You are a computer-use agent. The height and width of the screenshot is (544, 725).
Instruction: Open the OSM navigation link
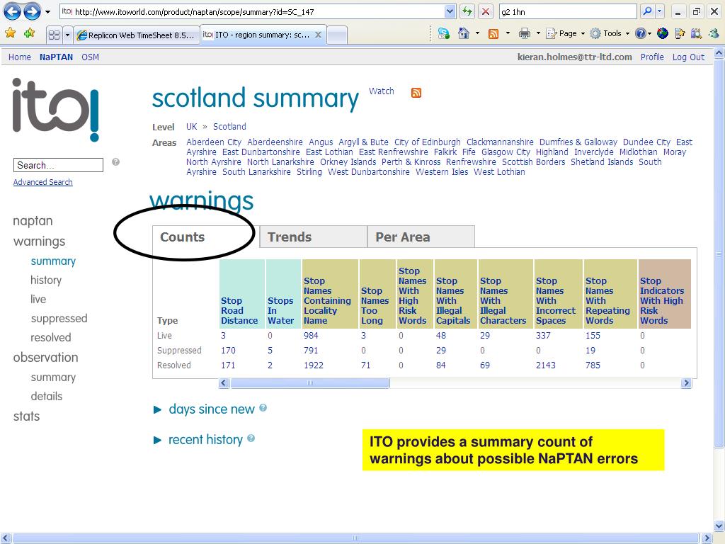90,57
